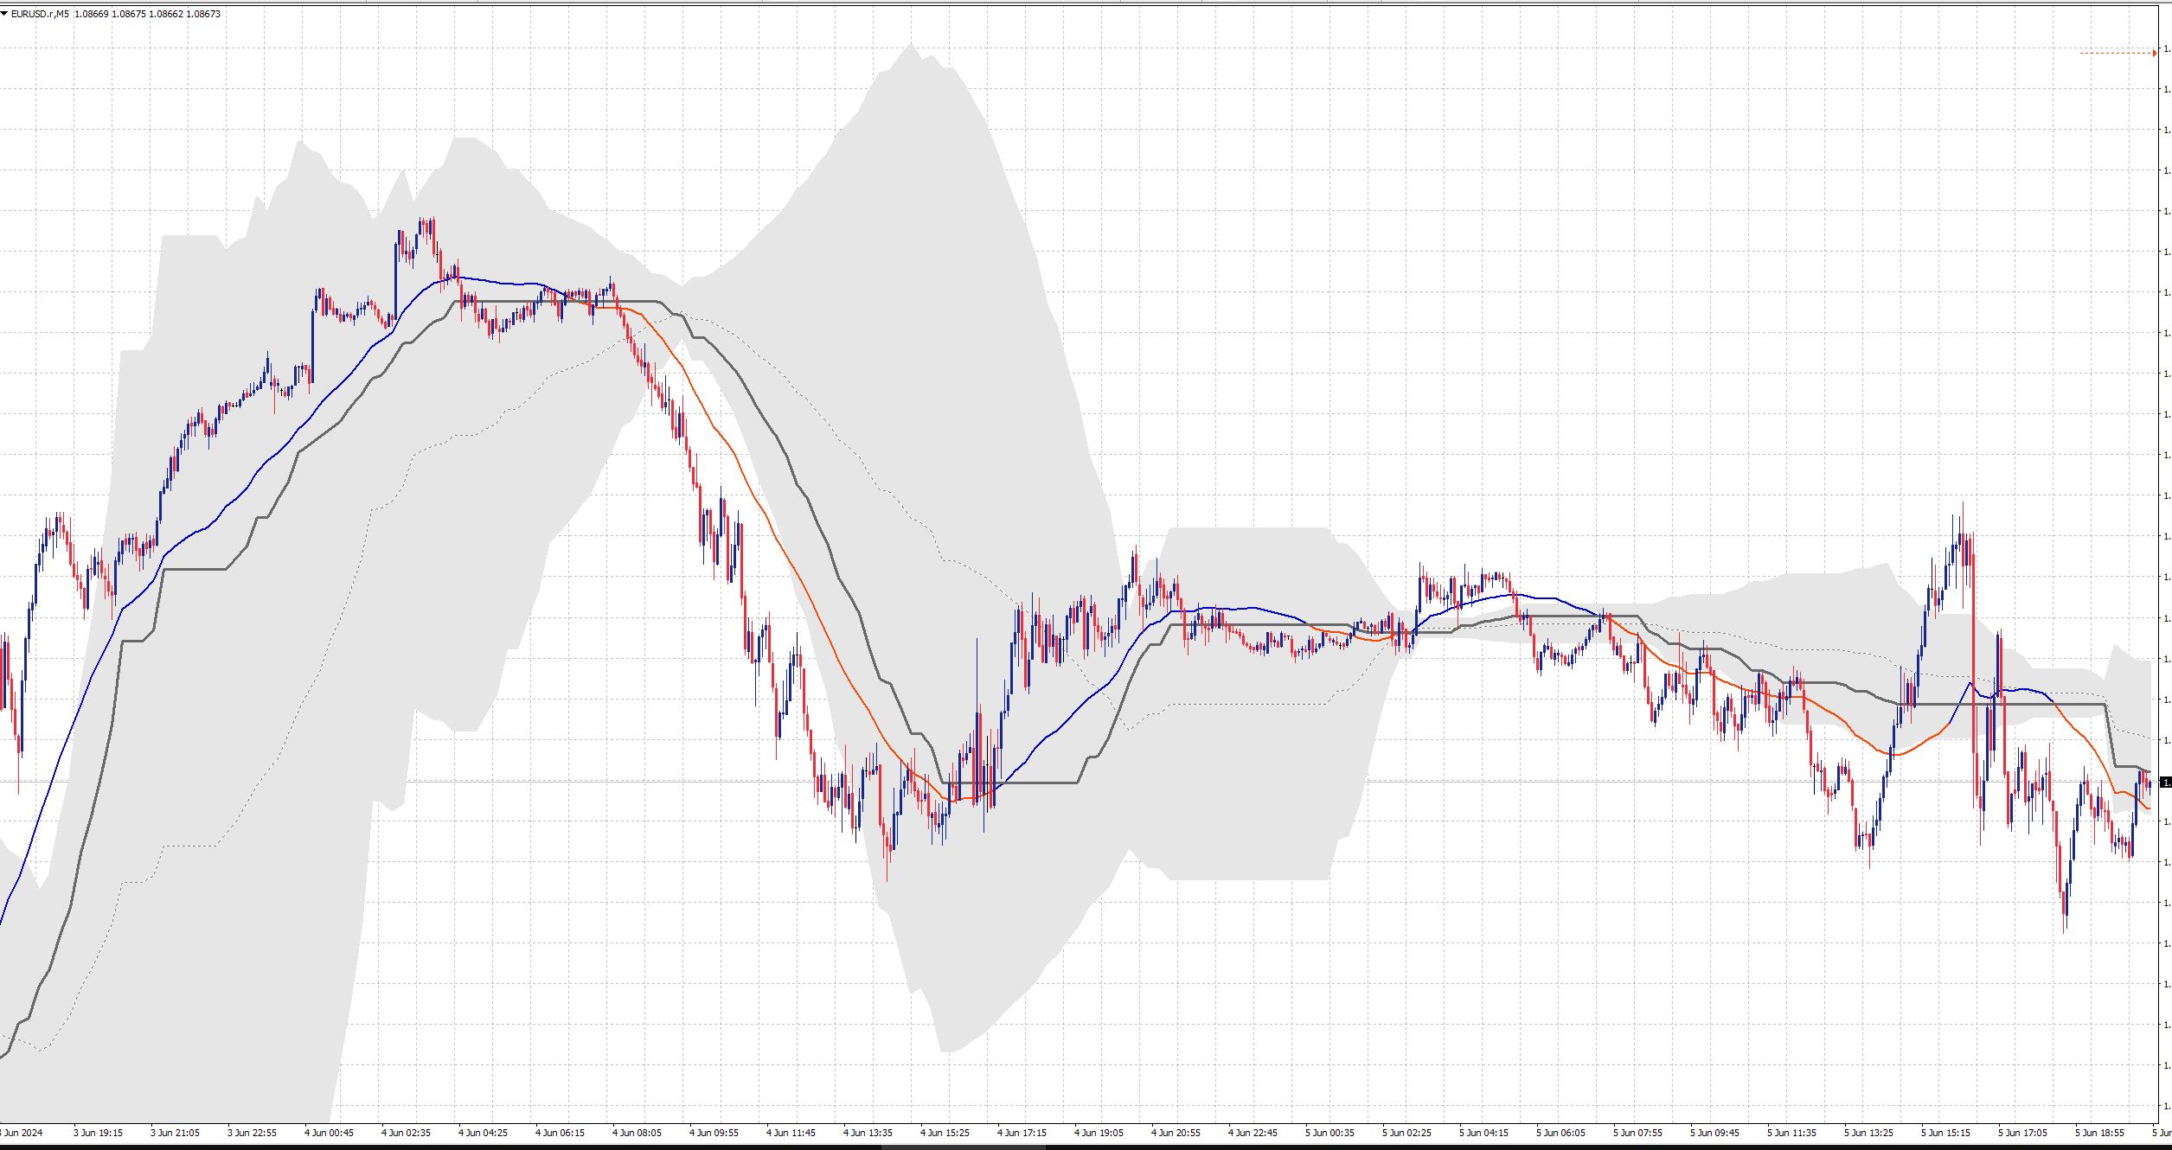Click the black current price tag on right scale
The width and height of the screenshot is (2172, 1150).
2165,783
